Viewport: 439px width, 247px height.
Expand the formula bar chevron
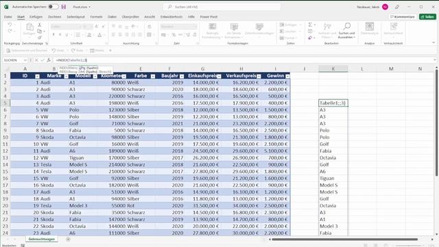pyautogui.click(x=434, y=60)
